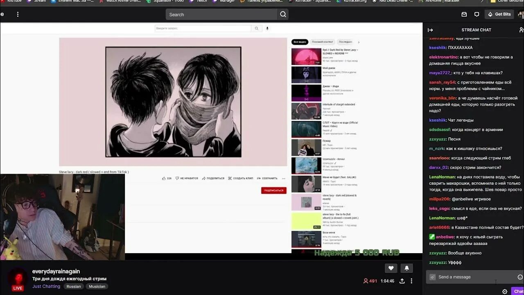Click Создать клип scissors button
Viewport: 524px width, 295px height.
point(241,178)
